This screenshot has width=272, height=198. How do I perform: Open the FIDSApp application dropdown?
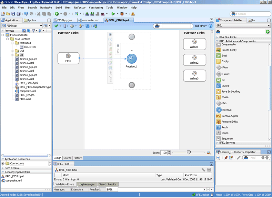pos(41,25)
